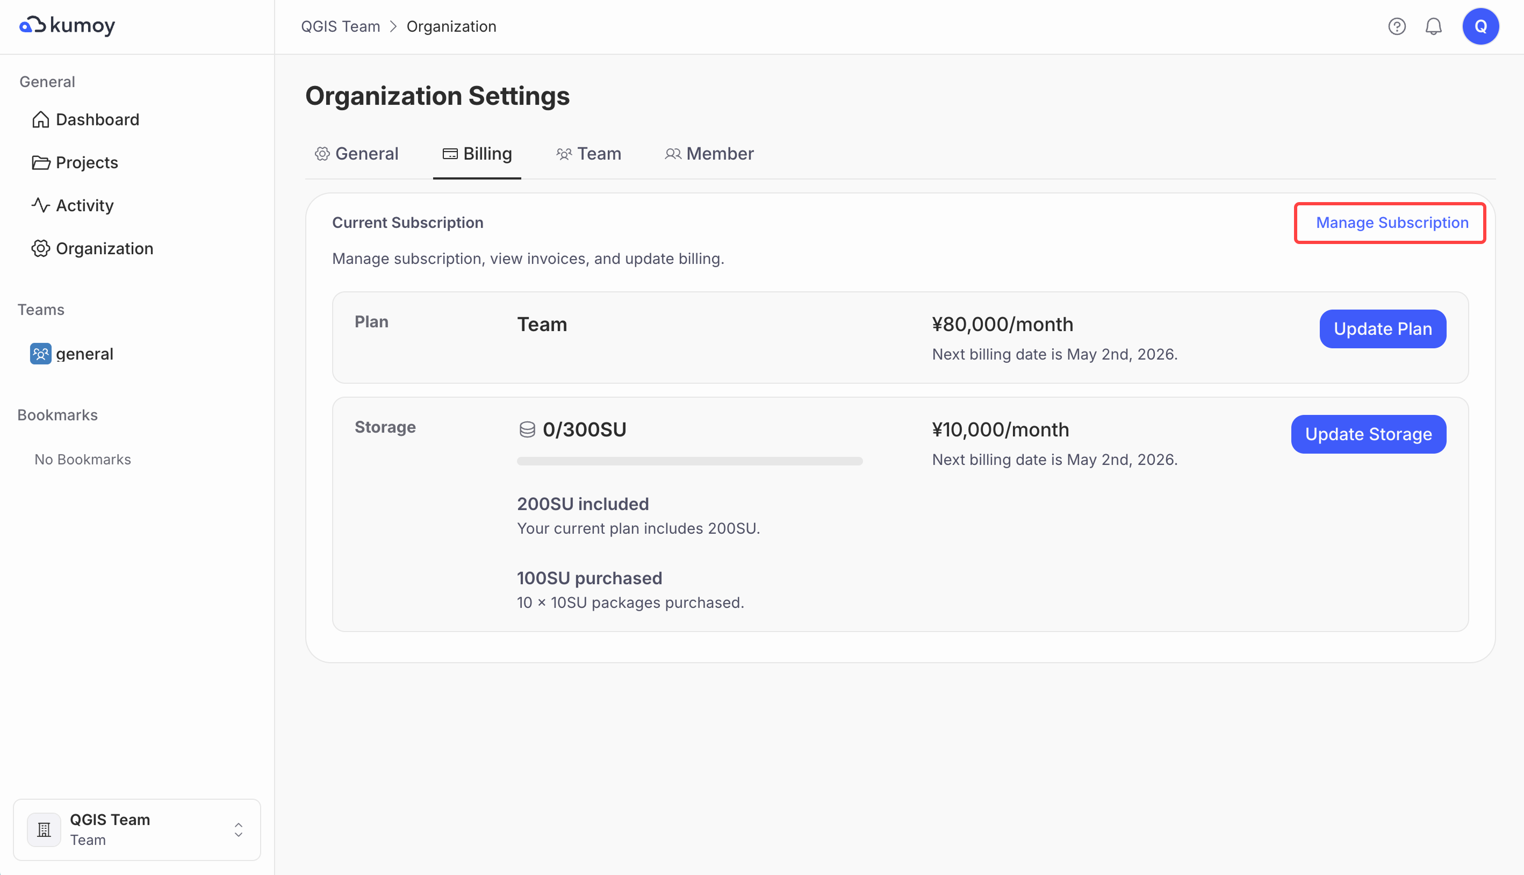Open the help question-mark icon

click(x=1397, y=26)
